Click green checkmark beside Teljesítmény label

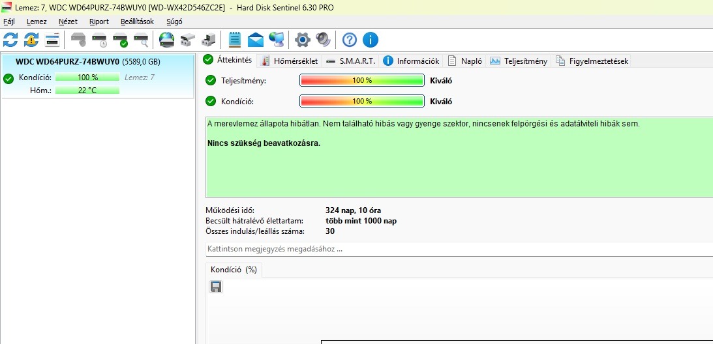210,80
